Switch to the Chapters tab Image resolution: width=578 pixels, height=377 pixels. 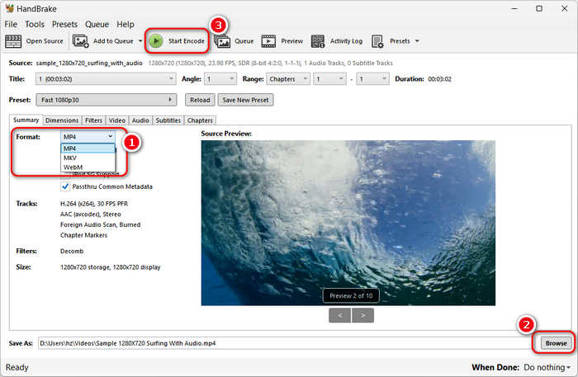coord(200,120)
